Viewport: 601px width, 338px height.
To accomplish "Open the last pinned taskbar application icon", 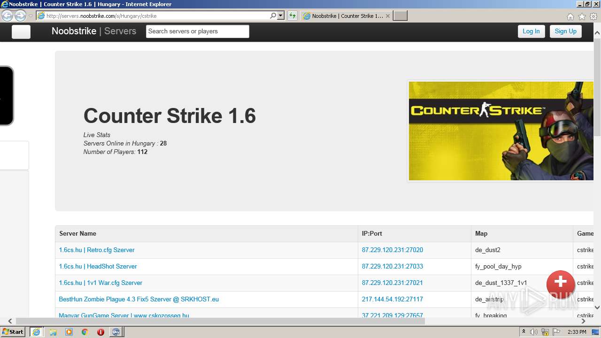I will tap(116, 332).
